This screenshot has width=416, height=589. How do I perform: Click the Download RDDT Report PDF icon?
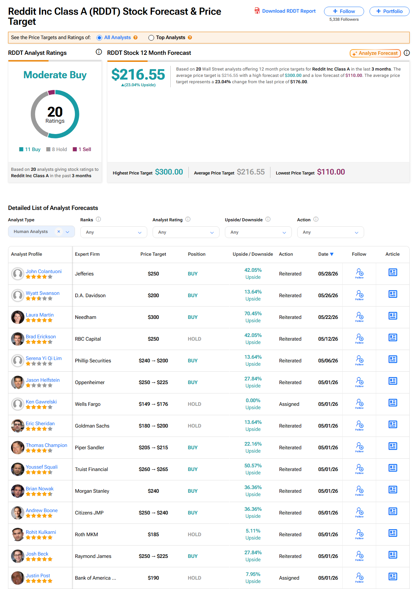click(x=257, y=11)
